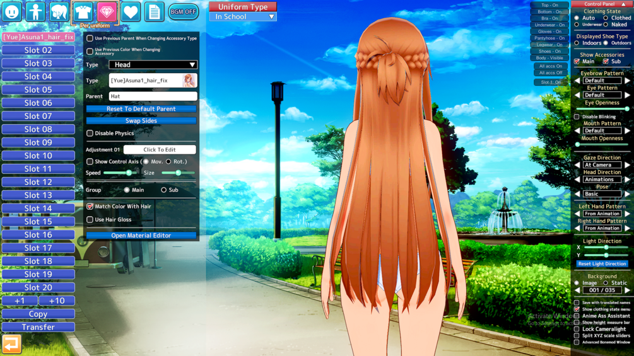Open the Parent Hat field

(153, 96)
